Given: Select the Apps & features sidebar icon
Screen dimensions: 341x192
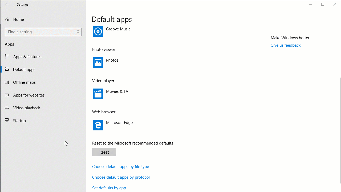Looking at the screenshot, I should [x=7, y=57].
